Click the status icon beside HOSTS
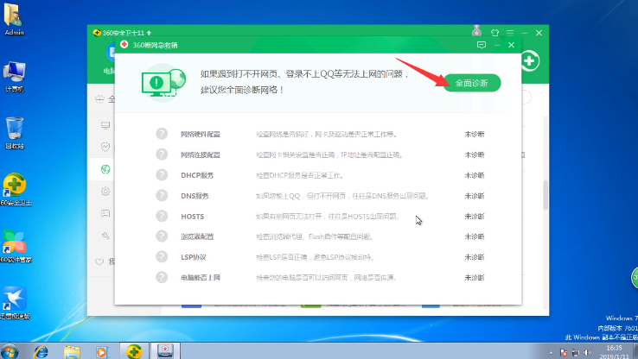This screenshot has height=359, width=638. (x=162, y=216)
